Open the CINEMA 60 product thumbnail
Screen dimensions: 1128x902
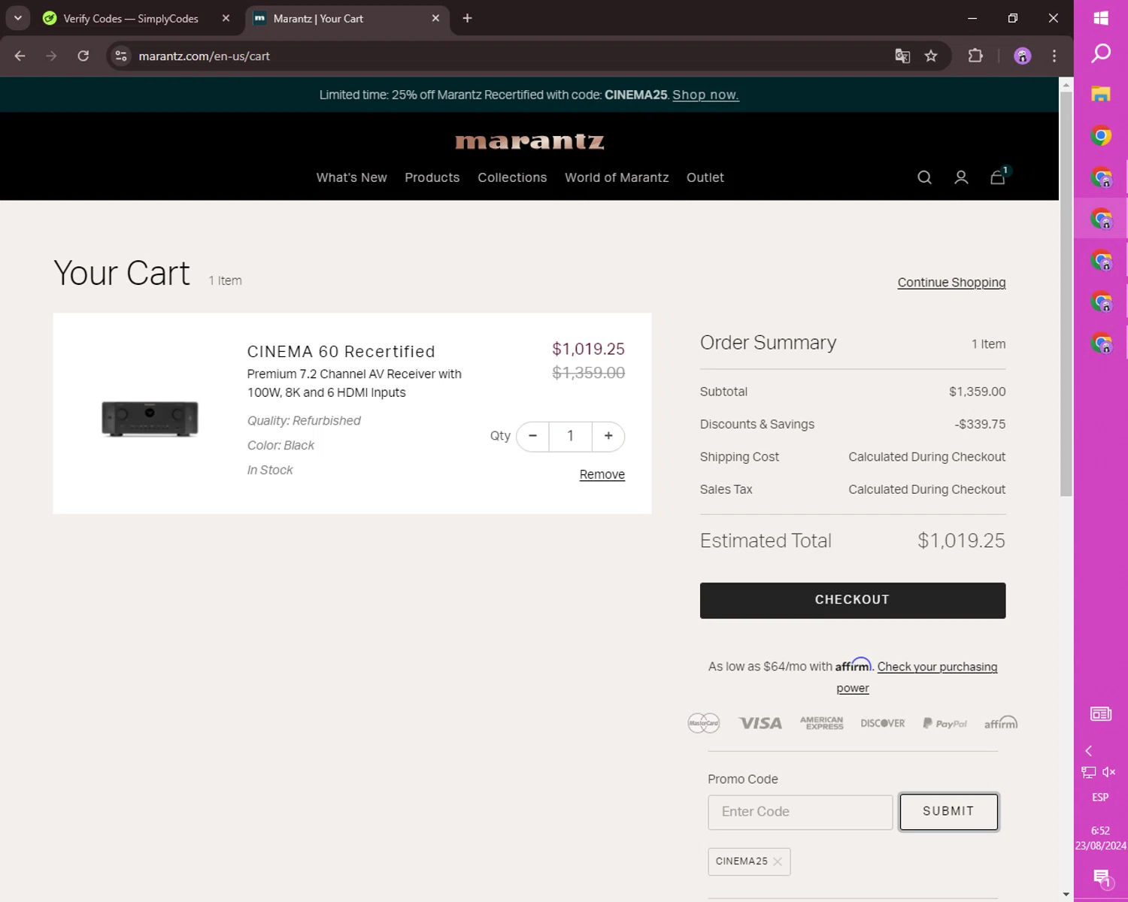[150, 418]
